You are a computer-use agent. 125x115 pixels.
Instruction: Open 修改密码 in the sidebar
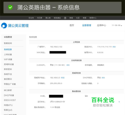point(8,69)
